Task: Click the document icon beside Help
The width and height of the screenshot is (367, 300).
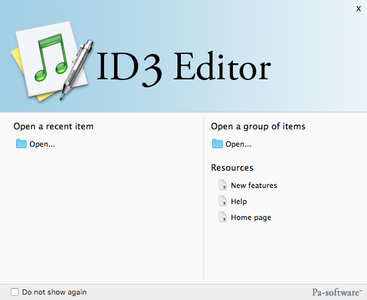Action: [223, 201]
